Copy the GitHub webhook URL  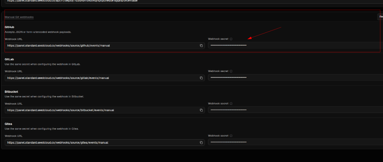[x=201, y=46]
